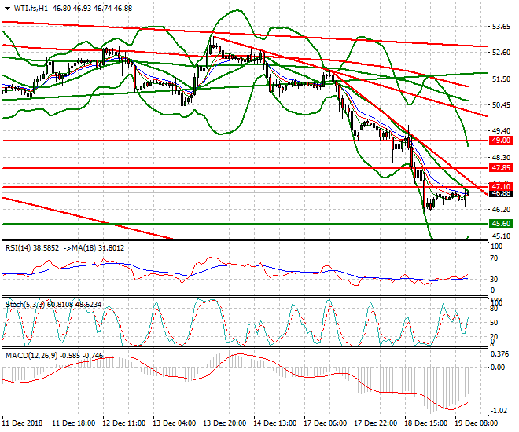
Task: Click the RSI scale value 30
Action: click(x=494, y=280)
